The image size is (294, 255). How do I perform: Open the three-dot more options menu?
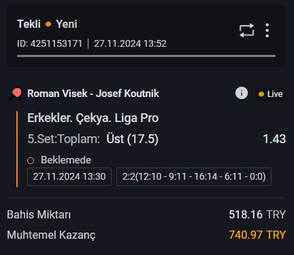coord(267,31)
